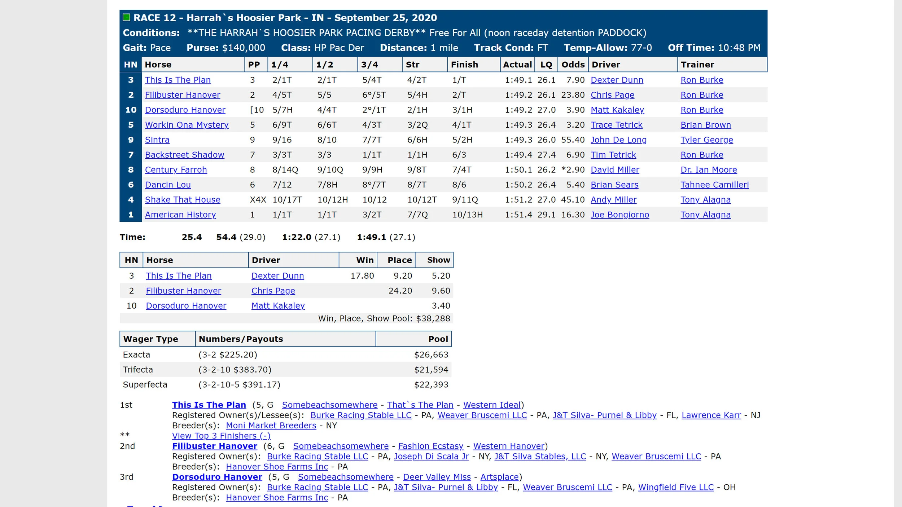Open the Backstreet Shadow horse link
This screenshot has width=902, height=507.
[x=185, y=155]
